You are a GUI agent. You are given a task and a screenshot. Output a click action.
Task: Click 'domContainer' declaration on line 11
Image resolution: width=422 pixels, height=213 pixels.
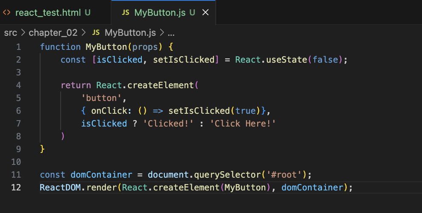point(102,175)
